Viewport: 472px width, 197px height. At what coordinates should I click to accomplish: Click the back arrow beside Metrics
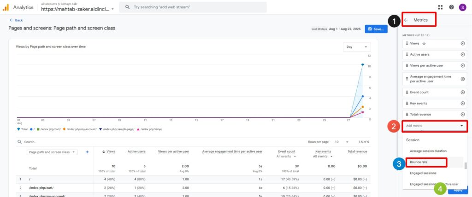[406, 20]
